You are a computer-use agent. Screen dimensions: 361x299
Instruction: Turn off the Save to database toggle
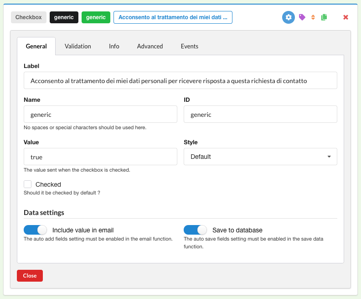click(x=196, y=230)
